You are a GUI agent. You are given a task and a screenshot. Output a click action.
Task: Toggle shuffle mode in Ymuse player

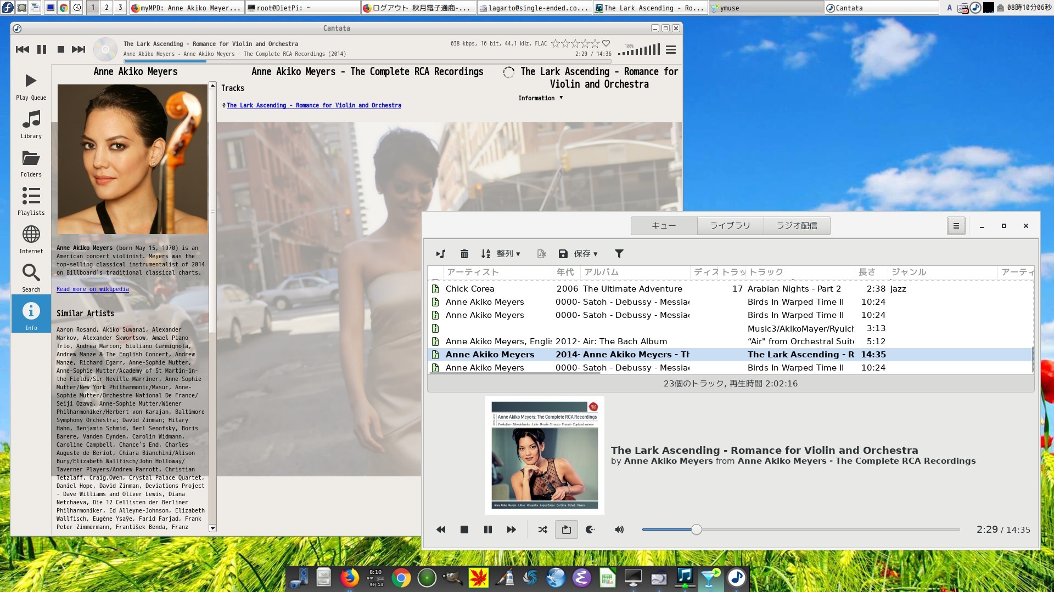tap(542, 530)
